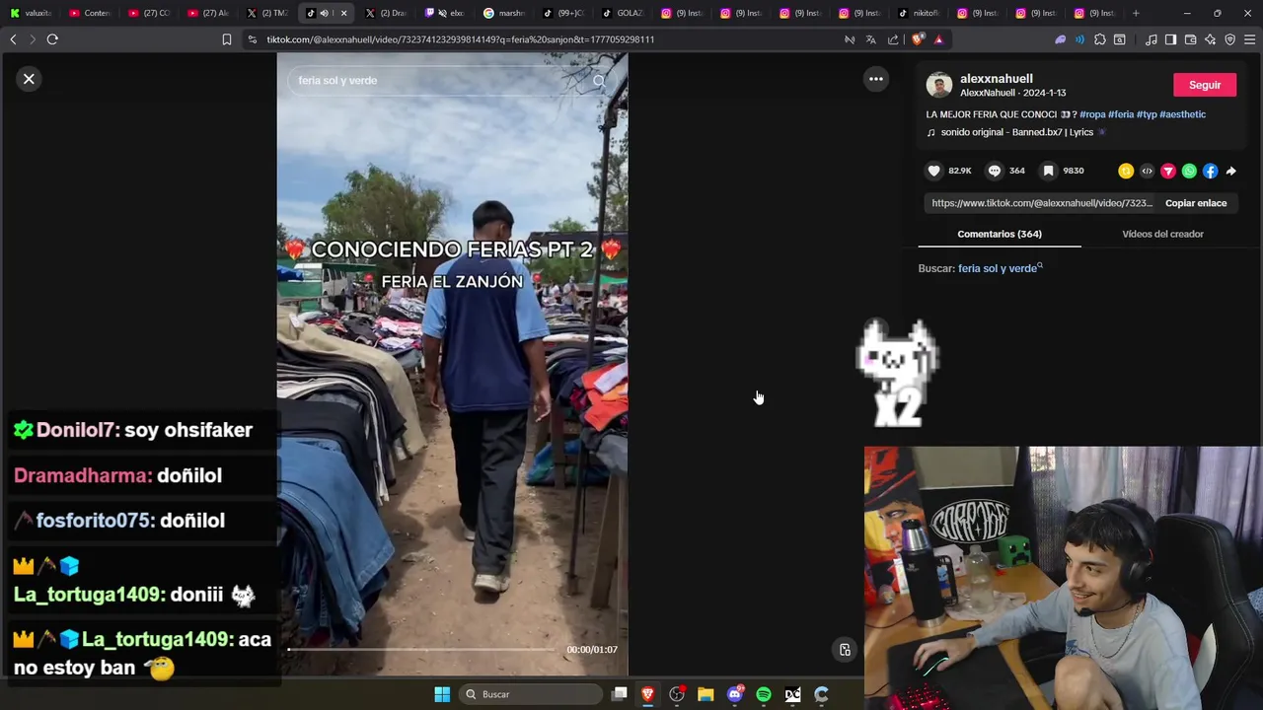Send to friends via red paper-plane icon
Image resolution: width=1263 pixels, height=710 pixels.
coord(1168,171)
